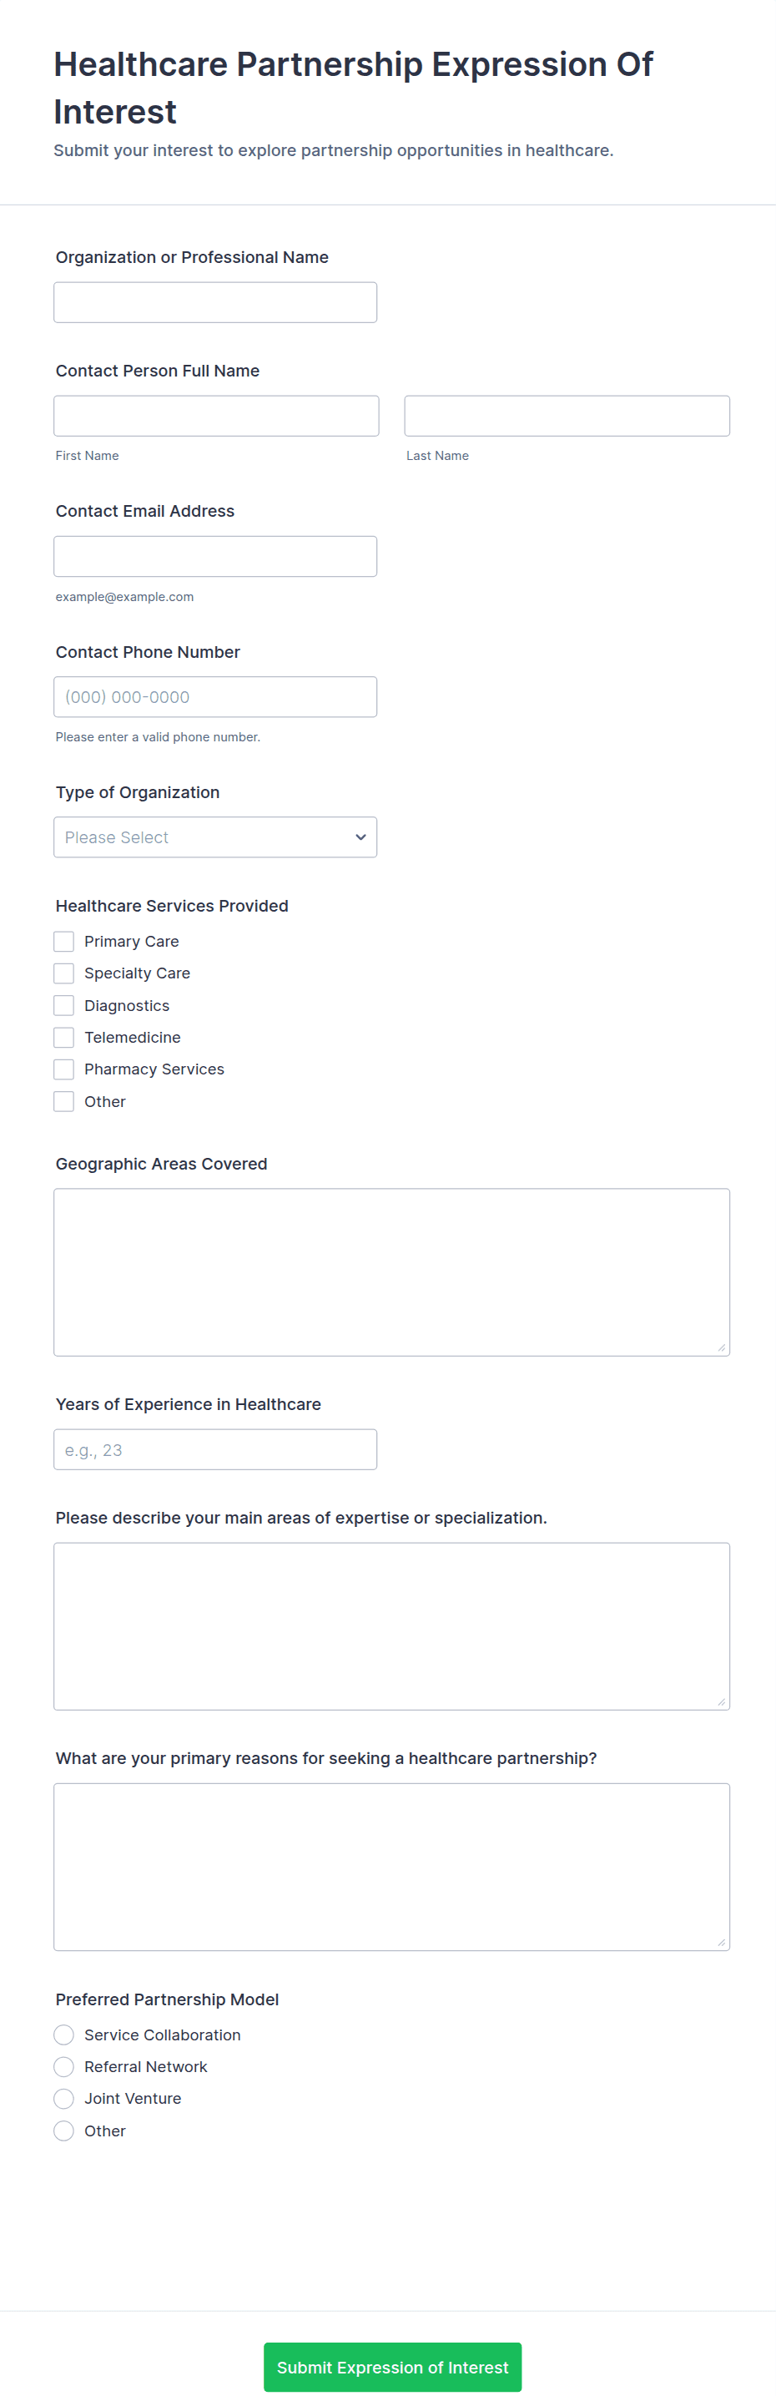Tick Other under Healthcare Services Provided
This screenshot has height=2396, width=776.
(x=64, y=1101)
